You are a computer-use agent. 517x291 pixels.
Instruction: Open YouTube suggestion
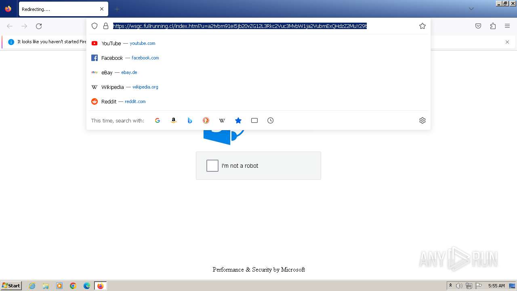tap(258, 43)
